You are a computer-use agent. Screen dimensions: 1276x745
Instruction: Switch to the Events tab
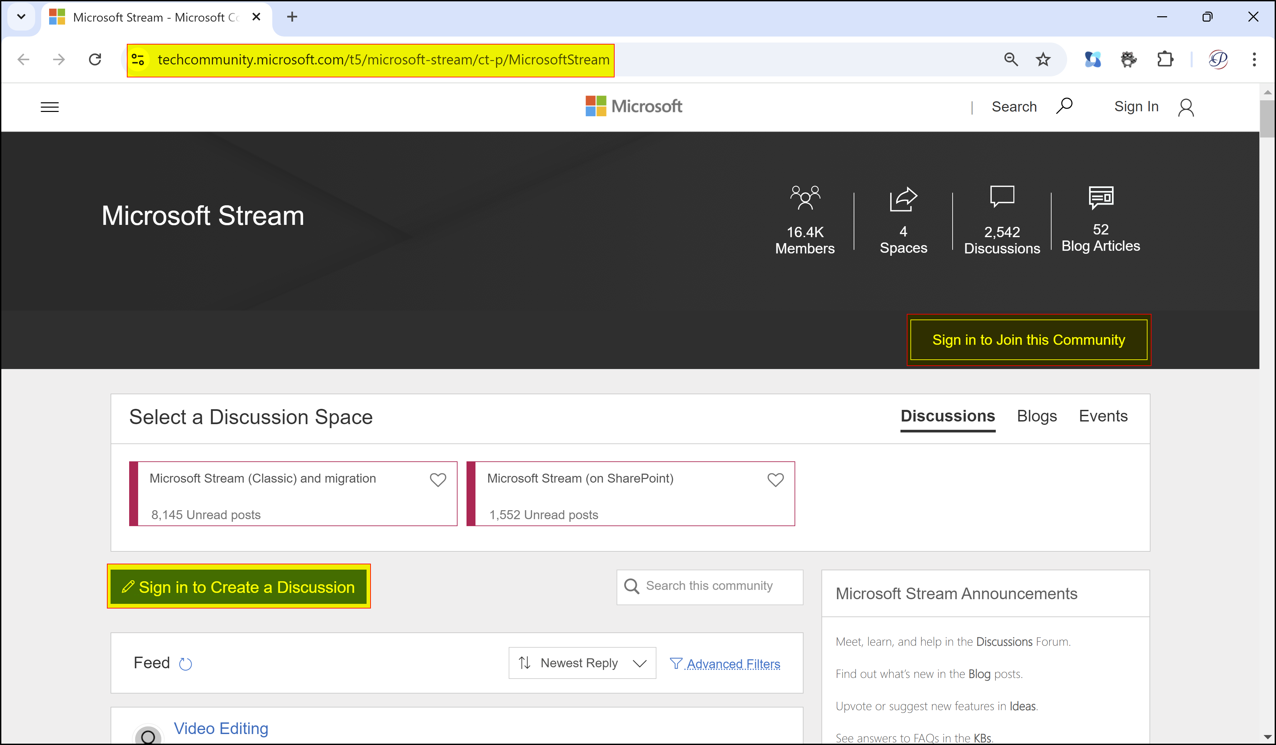1103,416
